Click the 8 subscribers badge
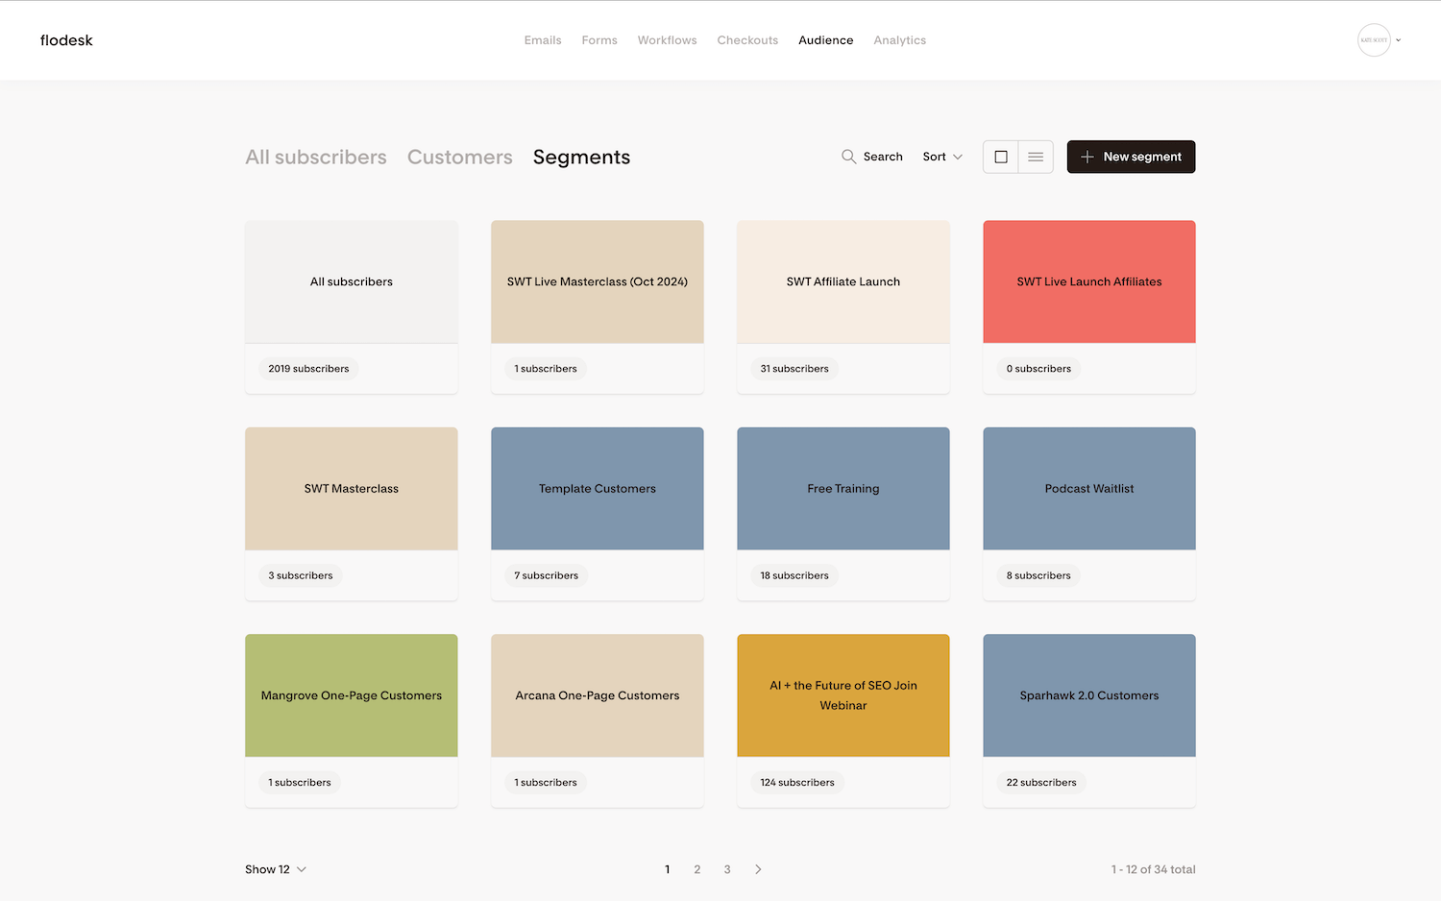Image resolution: width=1441 pixels, height=901 pixels. pos(1038,575)
